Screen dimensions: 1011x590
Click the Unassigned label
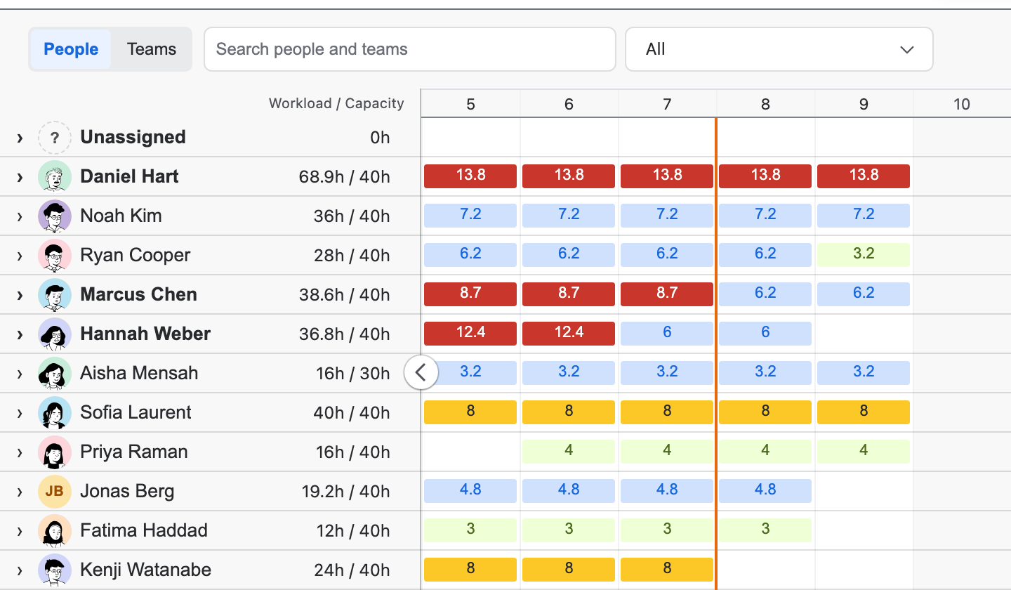[133, 137]
